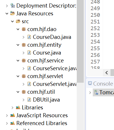Collapse the com.hjf.entity package

18,45
